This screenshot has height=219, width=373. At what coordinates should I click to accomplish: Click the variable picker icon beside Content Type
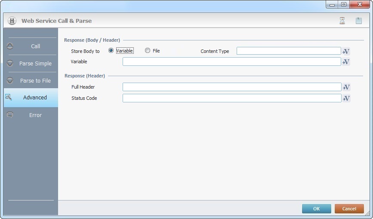pos(346,51)
